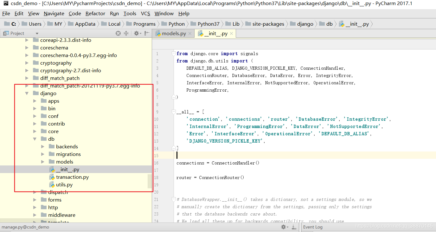Switch to the models.py tab
The width and height of the screenshot is (436, 232).
click(174, 34)
